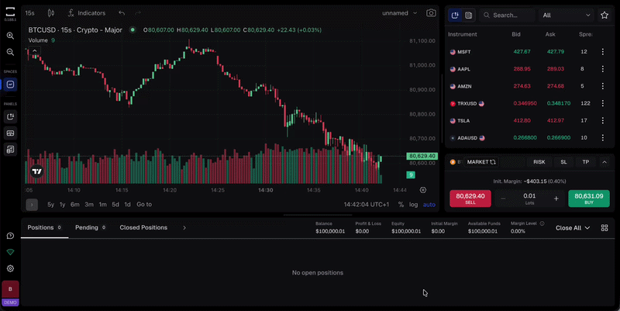
Task: Click the B DEMO account avatar
Action: tap(10, 293)
